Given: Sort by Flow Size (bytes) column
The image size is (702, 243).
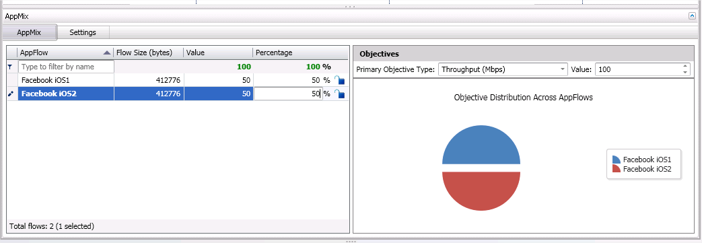Looking at the screenshot, I should point(149,53).
